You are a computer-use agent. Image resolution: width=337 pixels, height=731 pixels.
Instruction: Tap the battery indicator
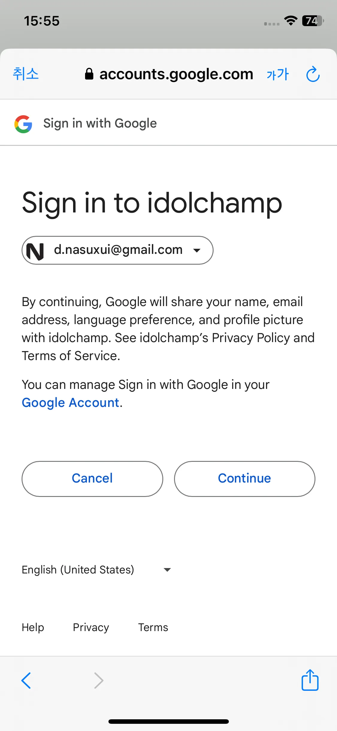(x=313, y=21)
